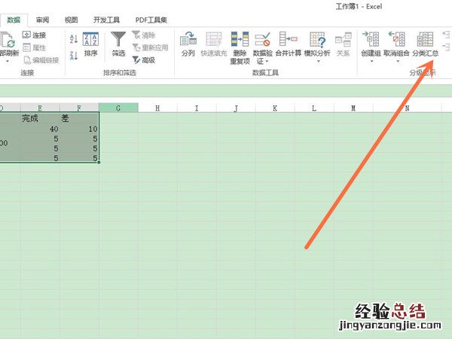Click the cell labeled 完成

[x=30, y=118]
